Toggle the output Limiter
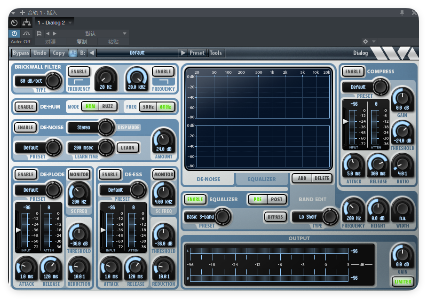The width and height of the screenshot is (427, 299). (403, 282)
